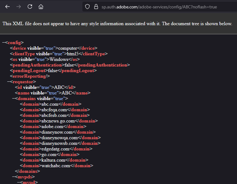Click the Windows os value
Image resolution: width=237 pixels, height=184 pixels.
point(59,59)
